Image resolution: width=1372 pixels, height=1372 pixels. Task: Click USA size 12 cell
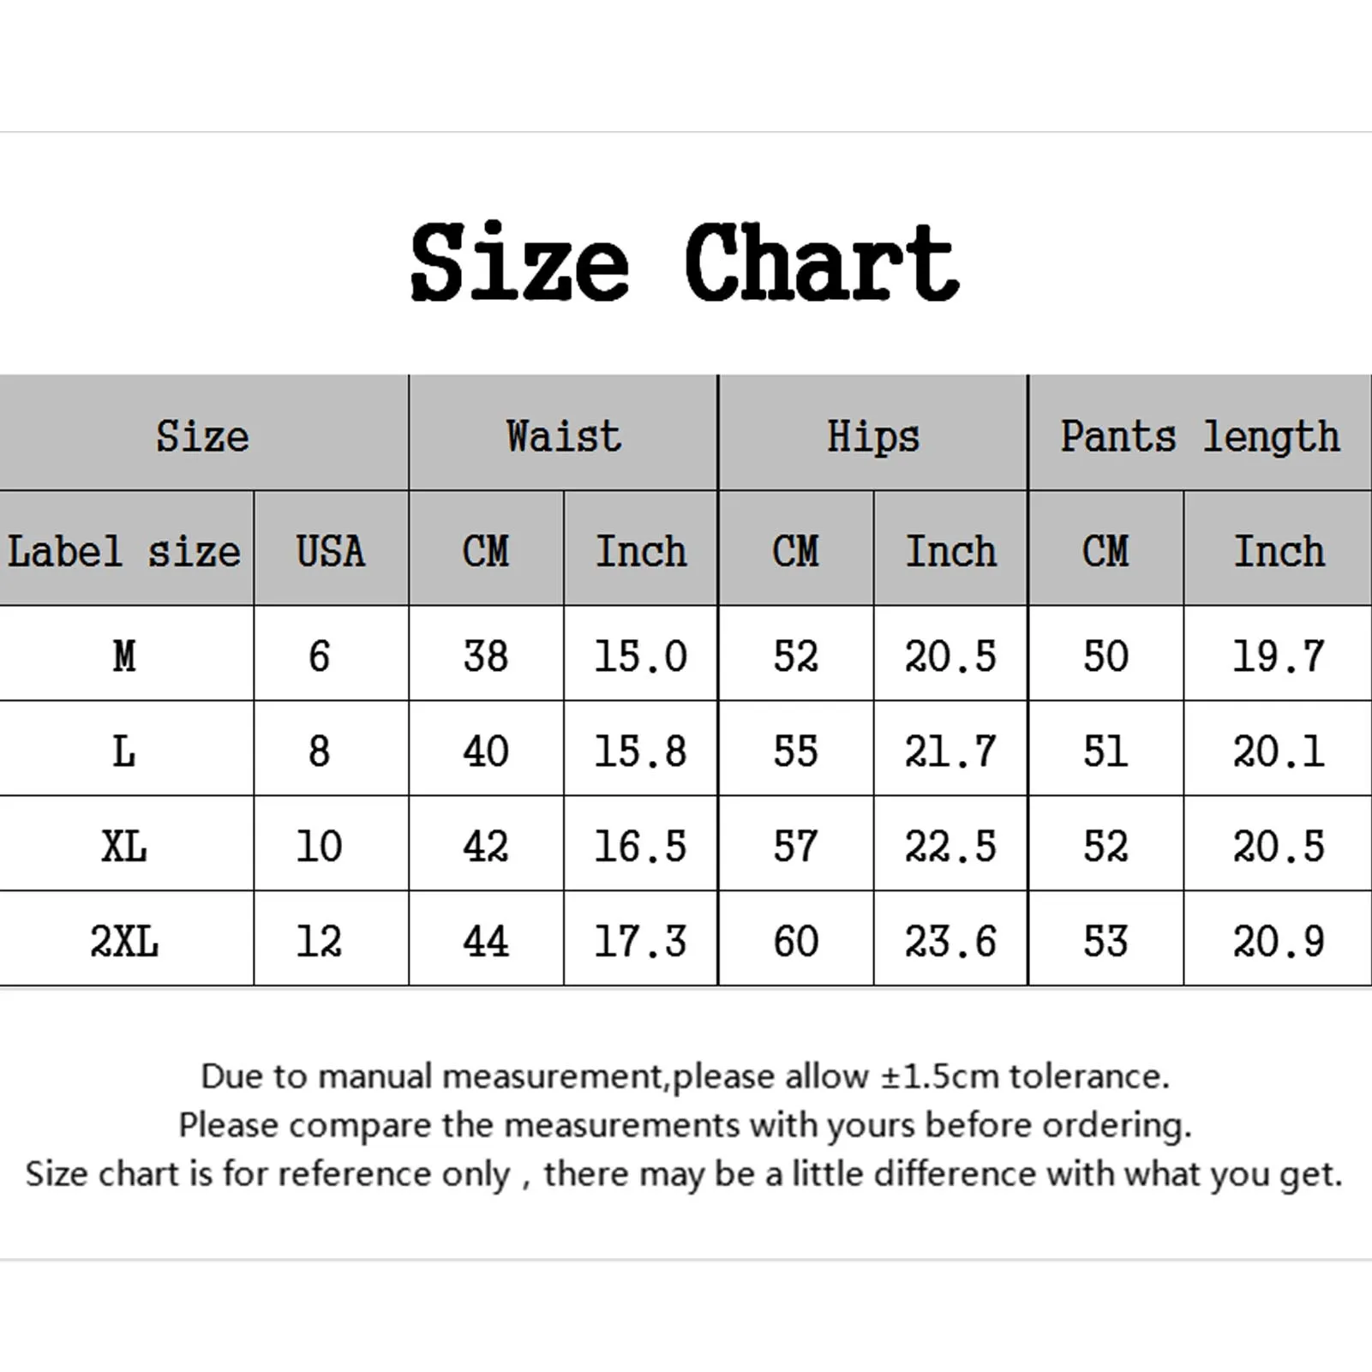point(319,941)
